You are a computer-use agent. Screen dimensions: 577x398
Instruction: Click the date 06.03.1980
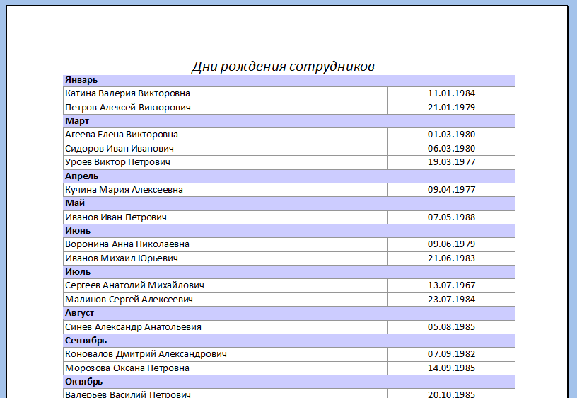(x=451, y=149)
